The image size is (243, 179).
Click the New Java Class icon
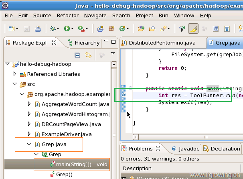coord(122,28)
